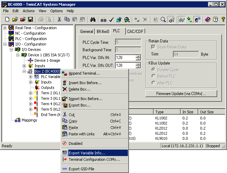Click the Mappings tree icon
Screen dimensions: 227x173
(18, 120)
